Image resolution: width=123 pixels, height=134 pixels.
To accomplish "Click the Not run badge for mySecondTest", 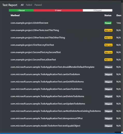I will (108, 52).
